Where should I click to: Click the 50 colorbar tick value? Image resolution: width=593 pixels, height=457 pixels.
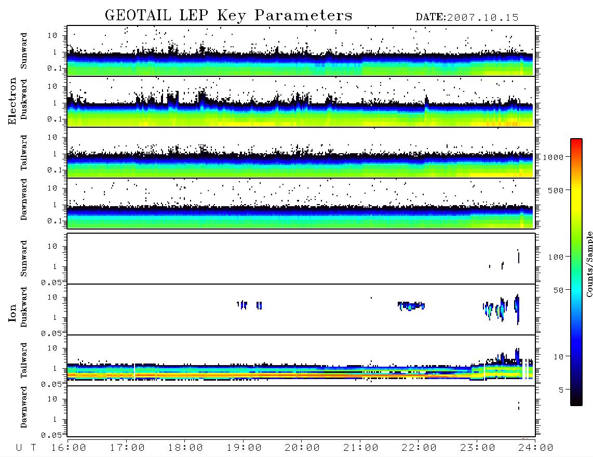558,290
